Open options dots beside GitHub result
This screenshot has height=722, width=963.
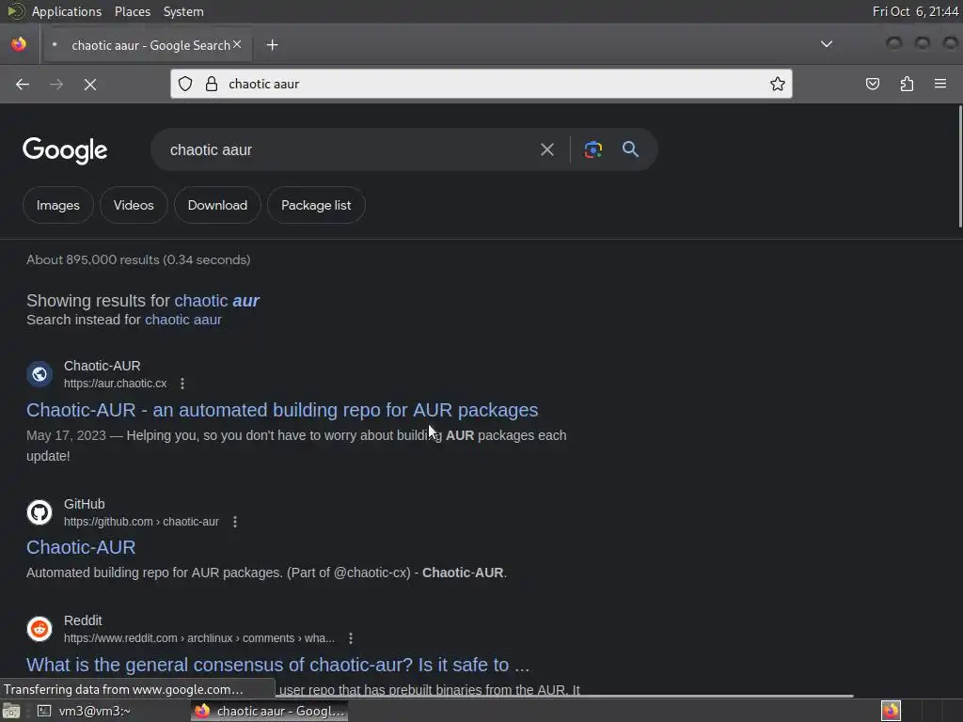234,521
